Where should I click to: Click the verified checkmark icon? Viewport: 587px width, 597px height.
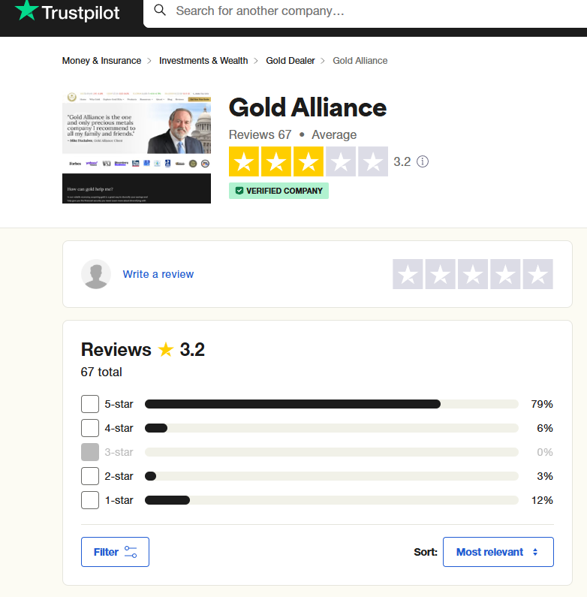[239, 191]
